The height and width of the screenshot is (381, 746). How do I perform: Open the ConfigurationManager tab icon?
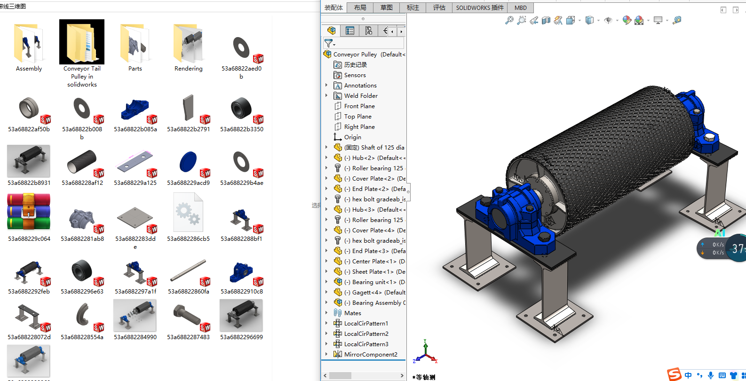point(368,31)
